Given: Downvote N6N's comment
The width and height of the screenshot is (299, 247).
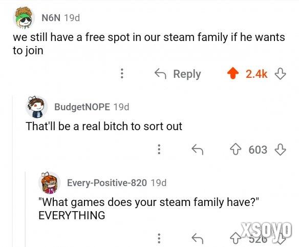Looking at the screenshot, I should tap(280, 73).
